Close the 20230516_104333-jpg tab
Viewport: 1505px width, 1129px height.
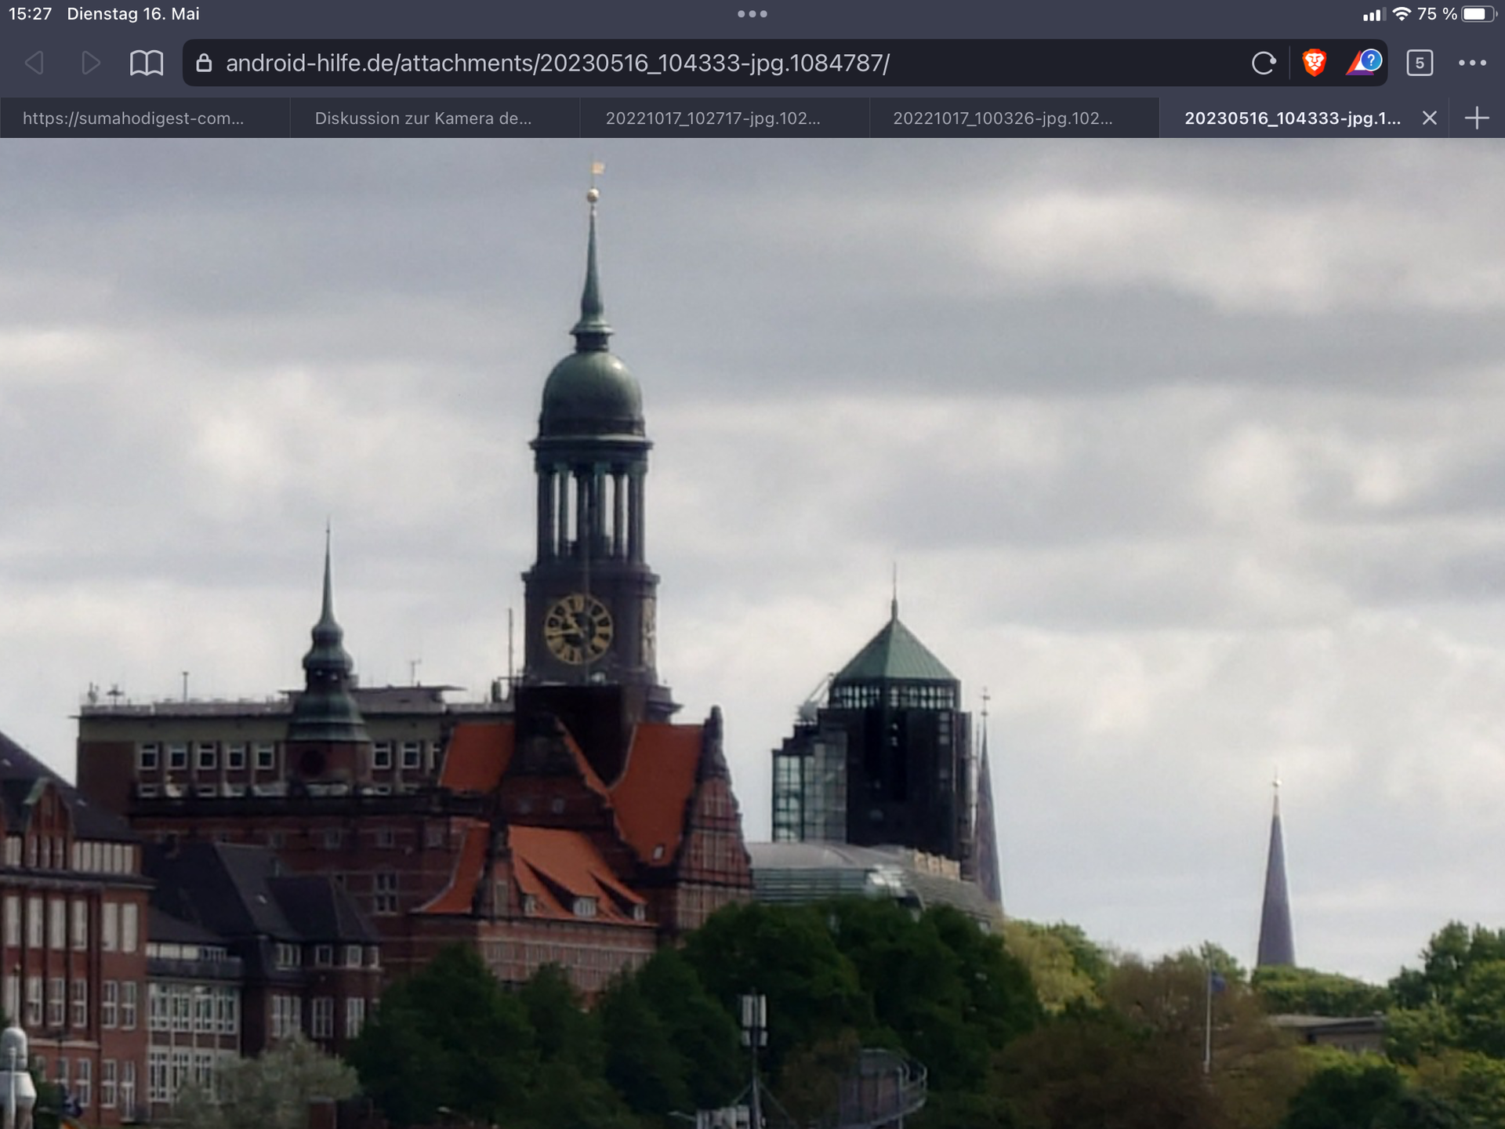1430,118
